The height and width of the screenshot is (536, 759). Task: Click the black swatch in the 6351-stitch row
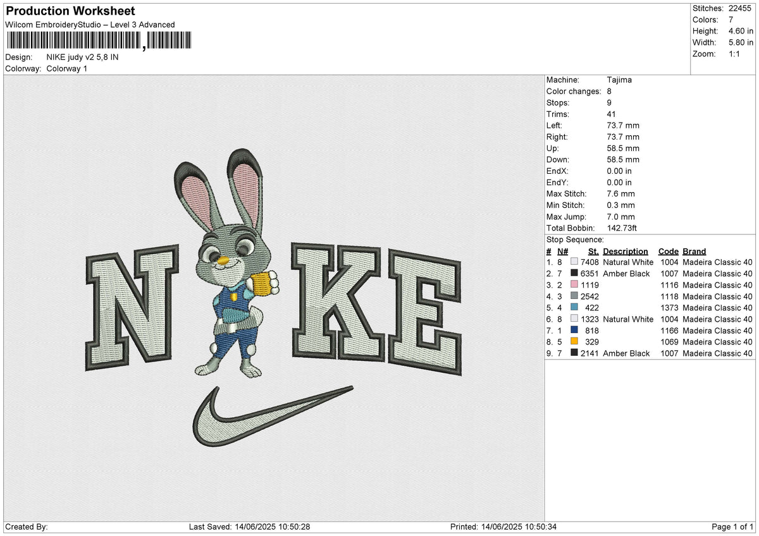coord(574,273)
